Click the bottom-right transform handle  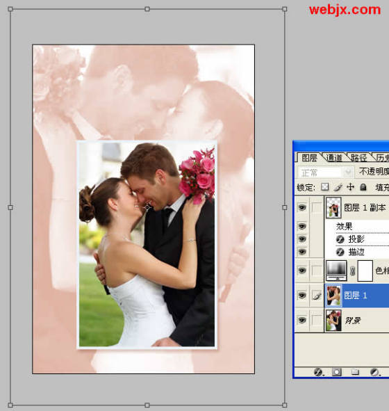(285, 405)
